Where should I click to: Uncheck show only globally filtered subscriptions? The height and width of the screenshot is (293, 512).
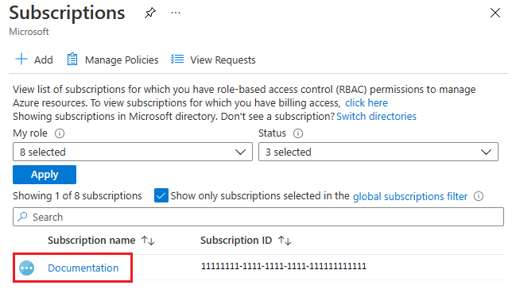pos(161,195)
